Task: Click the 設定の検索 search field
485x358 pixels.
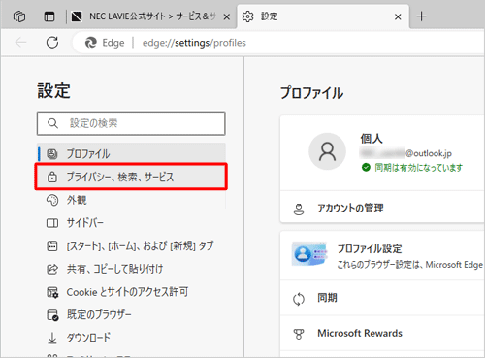Action: [131, 123]
